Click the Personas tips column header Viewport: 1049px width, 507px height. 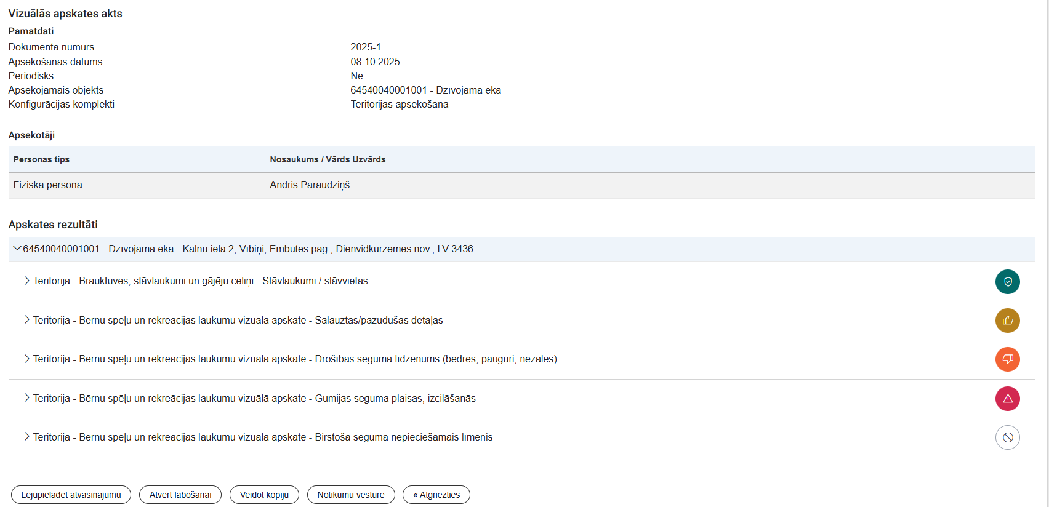tap(41, 159)
